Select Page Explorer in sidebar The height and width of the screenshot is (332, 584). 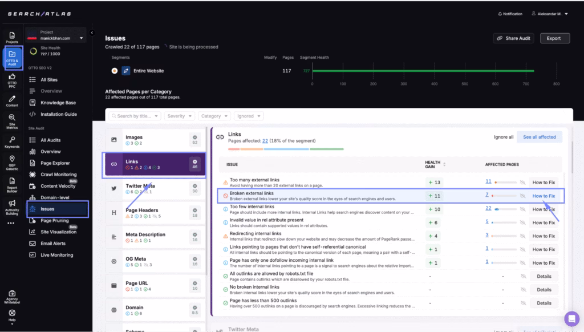tap(55, 163)
